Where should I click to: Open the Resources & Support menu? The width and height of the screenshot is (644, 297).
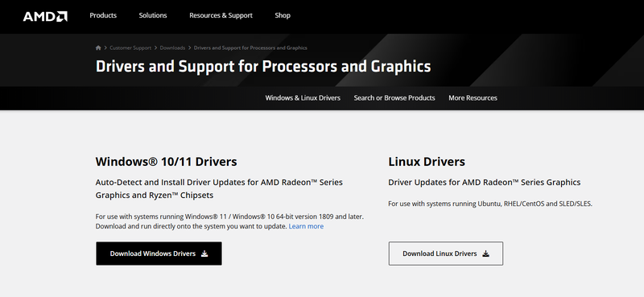(221, 15)
